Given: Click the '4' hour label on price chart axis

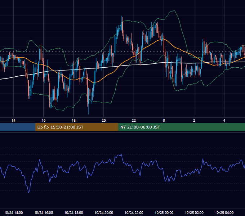Looking at the screenshot, I should 224,121.
